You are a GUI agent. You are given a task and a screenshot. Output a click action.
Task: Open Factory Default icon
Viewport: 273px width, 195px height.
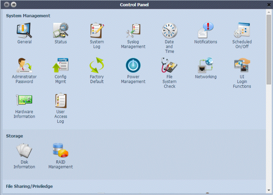[97, 65]
